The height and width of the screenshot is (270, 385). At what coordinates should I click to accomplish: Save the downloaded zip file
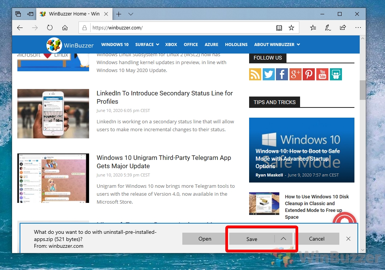click(x=252, y=239)
